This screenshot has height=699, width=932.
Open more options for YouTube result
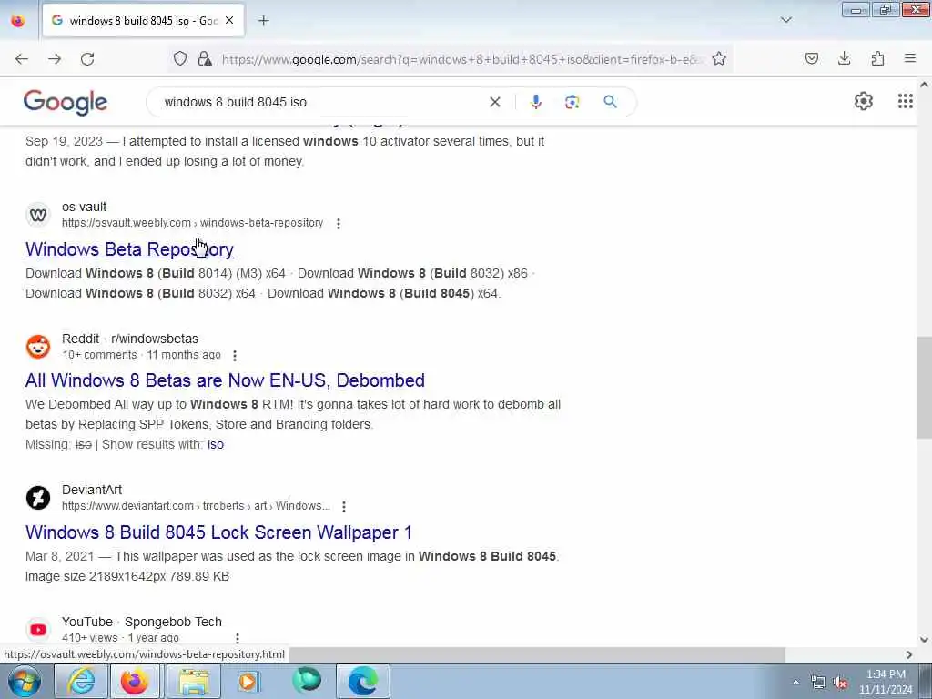pyautogui.click(x=238, y=638)
